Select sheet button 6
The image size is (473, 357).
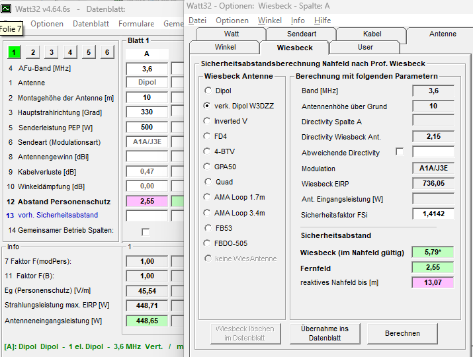pyautogui.click(x=107, y=52)
